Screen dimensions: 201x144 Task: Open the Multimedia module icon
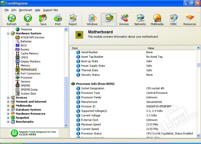(x=157, y=20)
